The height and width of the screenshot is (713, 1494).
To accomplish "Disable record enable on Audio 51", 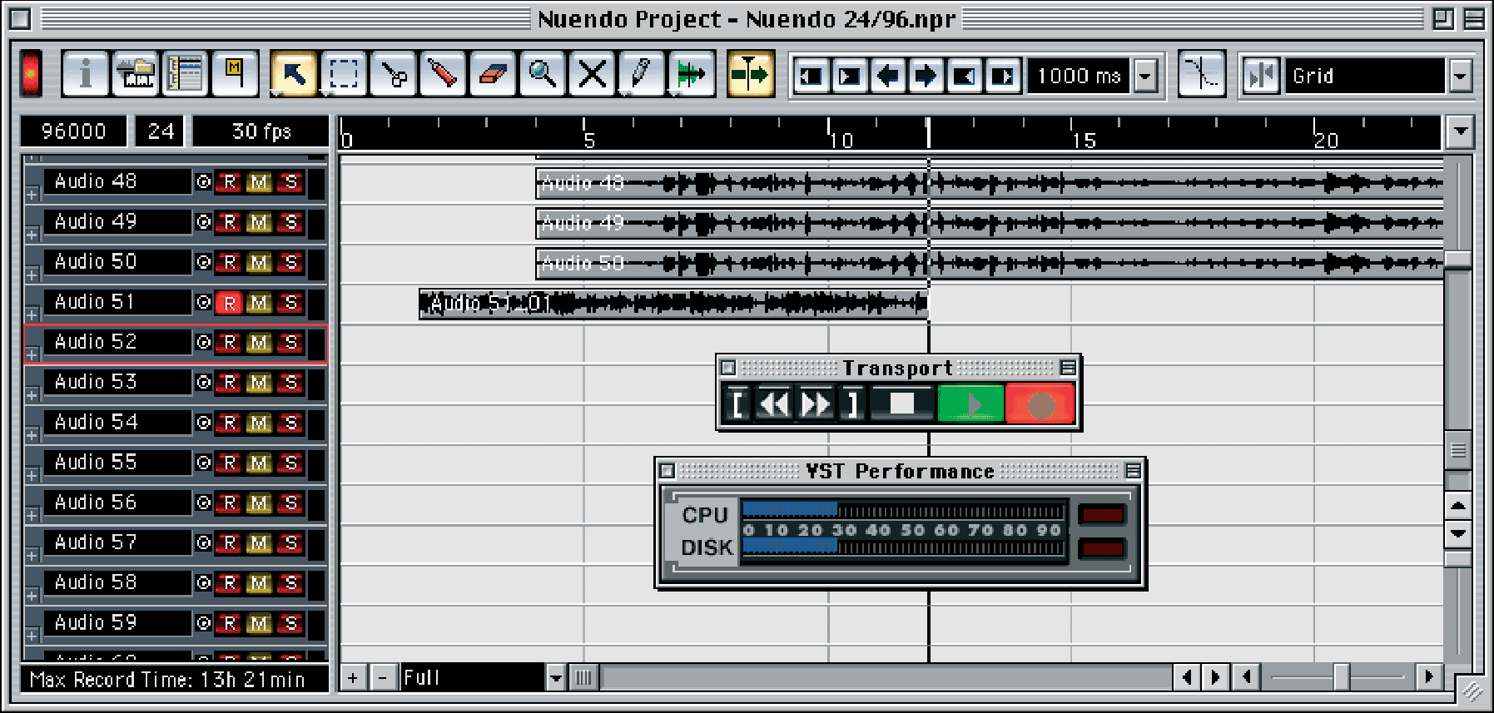I will pos(230,303).
